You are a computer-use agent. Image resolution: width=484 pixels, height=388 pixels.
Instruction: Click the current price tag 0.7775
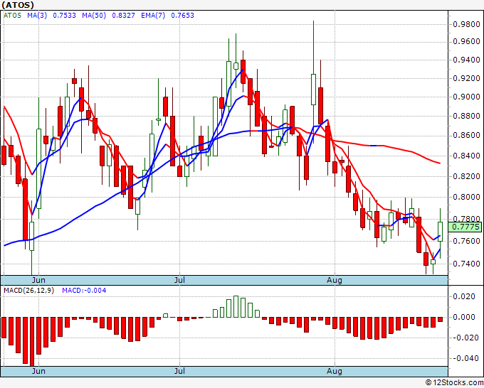click(465, 227)
